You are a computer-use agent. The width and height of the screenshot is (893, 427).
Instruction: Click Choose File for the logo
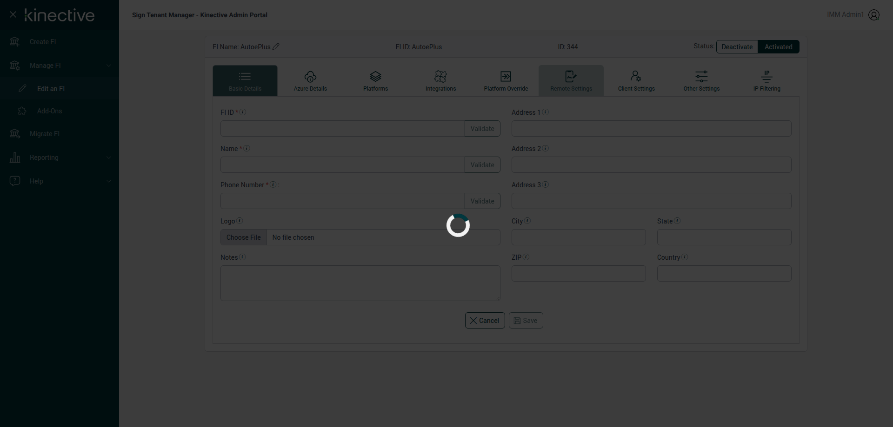click(244, 237)
